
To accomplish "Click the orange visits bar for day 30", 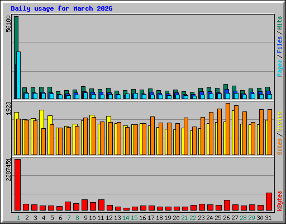I will click(261, 132).
